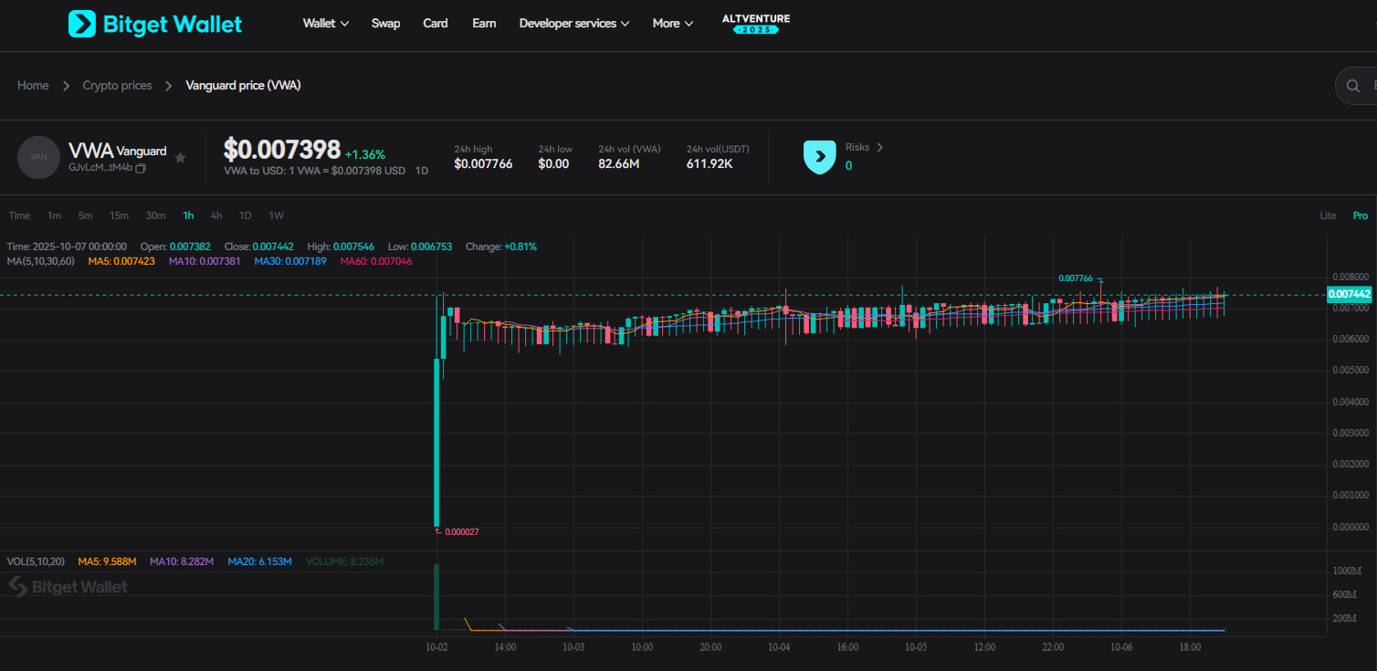
Task: Click the Bitget Wallet chart watermark
Action: tap(68, 587)
